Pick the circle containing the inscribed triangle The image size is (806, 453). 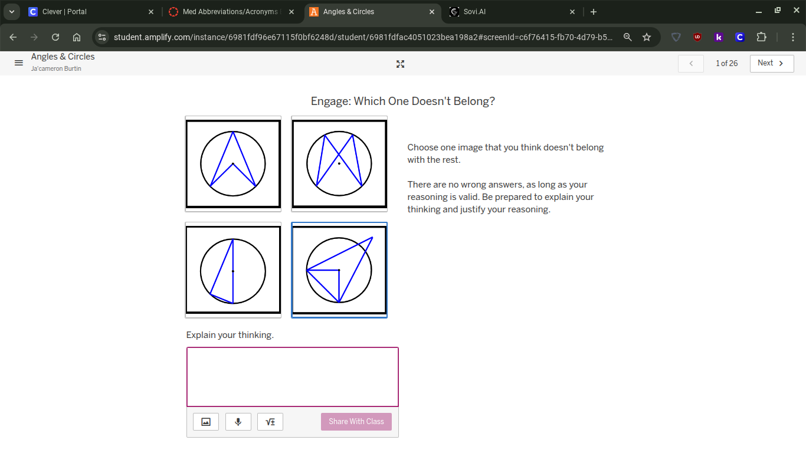pos(233,270)
